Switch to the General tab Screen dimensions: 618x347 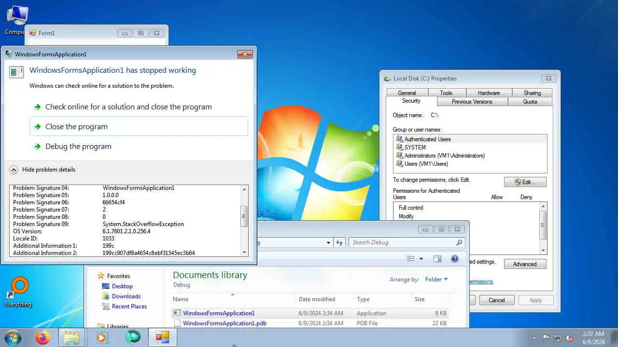coord(407,93)
